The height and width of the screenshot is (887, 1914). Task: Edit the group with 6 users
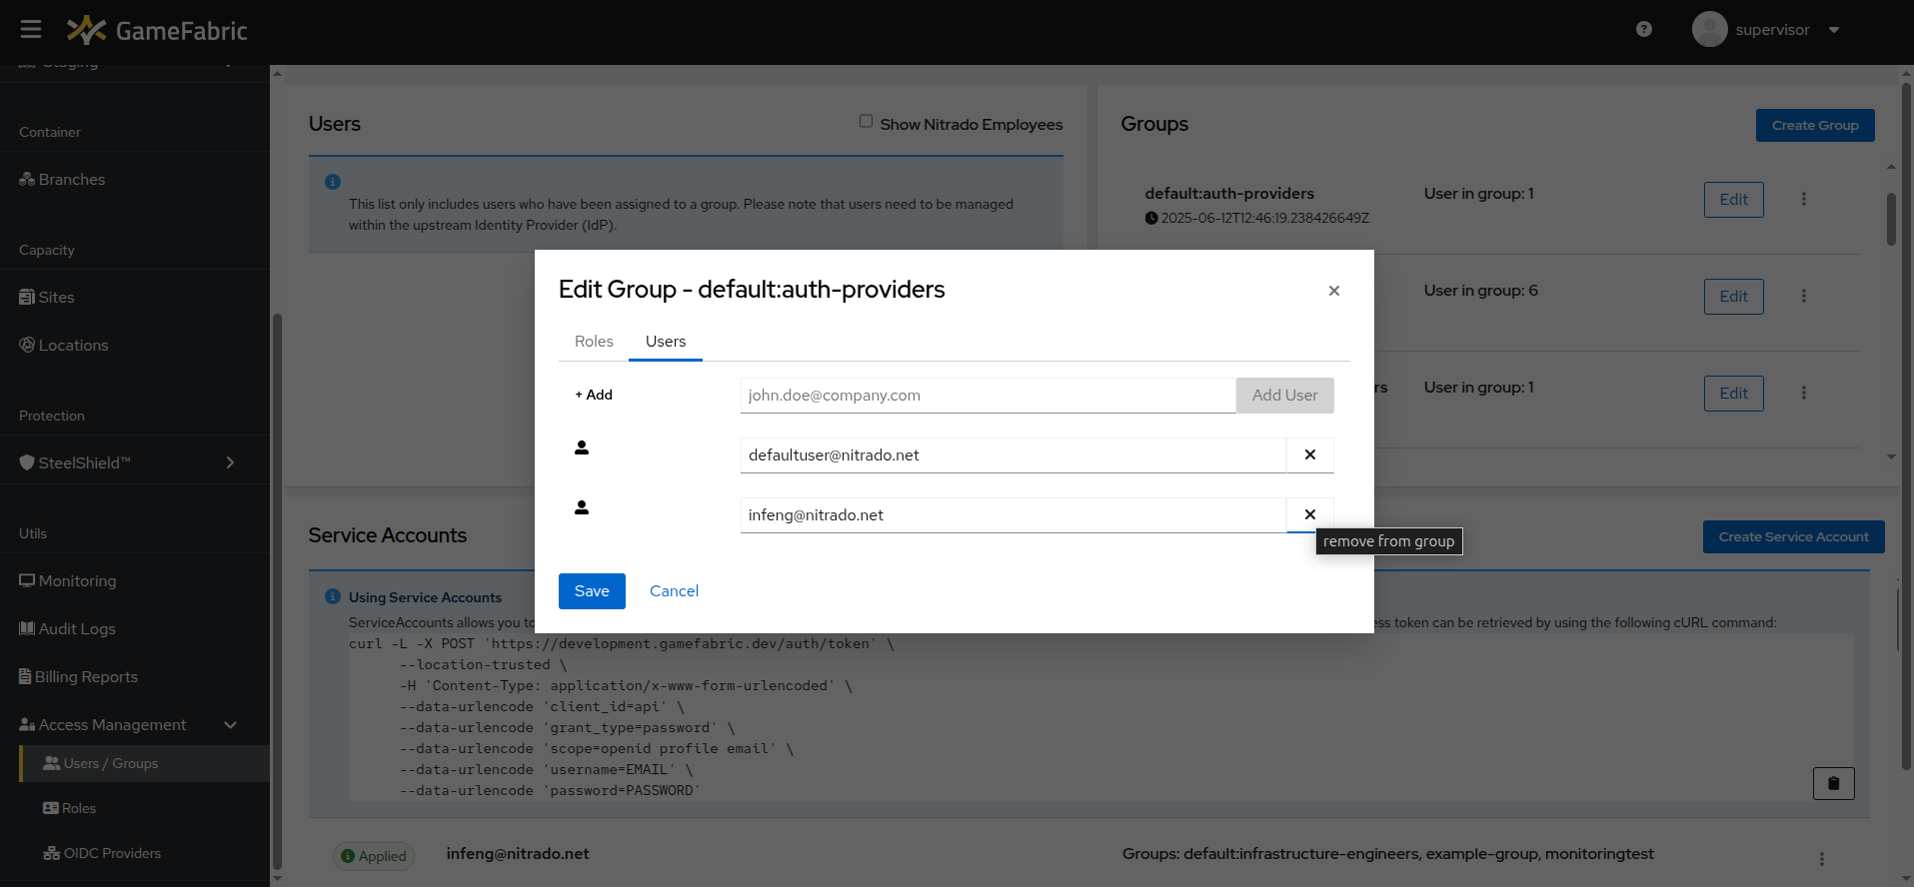(x=1733, y=296)
